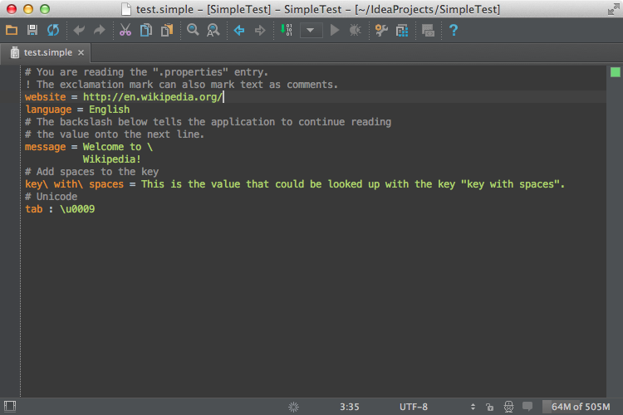Toggle read-only lock icon in status bar

tap(489, 407)
